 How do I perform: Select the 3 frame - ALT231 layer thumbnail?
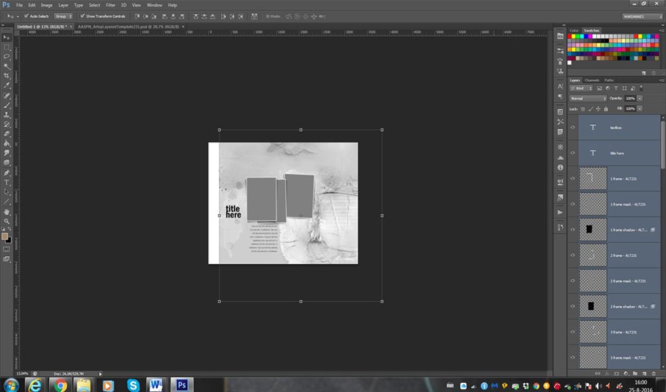[593, 331]
